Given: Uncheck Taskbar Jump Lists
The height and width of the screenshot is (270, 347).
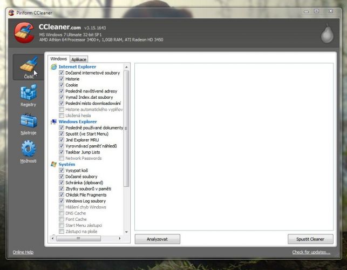Looking at the screenshot, I should [x=62, y=152].
